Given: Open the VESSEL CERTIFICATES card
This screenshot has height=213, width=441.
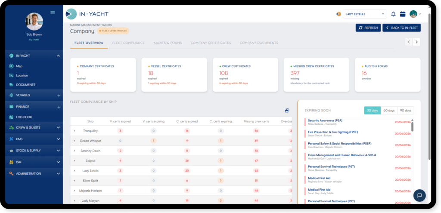Looking at the screenshot, I should [x=174, y=75].
